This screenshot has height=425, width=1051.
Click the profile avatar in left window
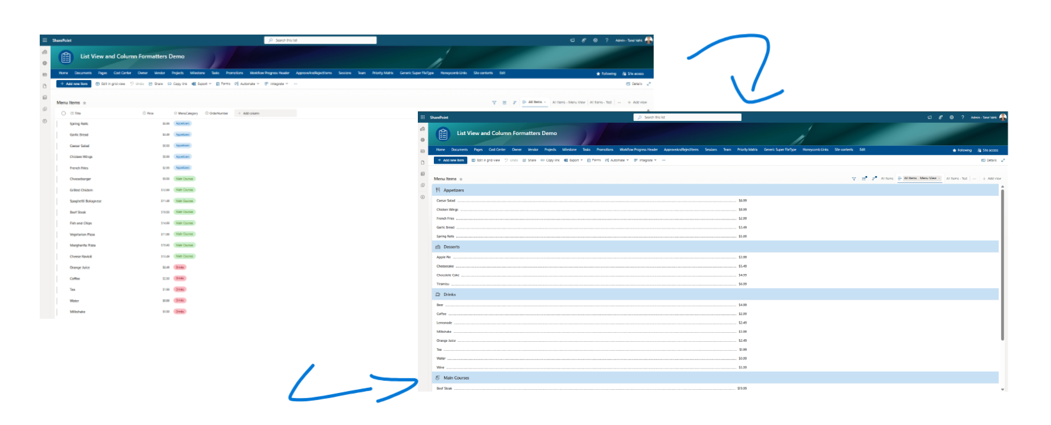[649, 40]
